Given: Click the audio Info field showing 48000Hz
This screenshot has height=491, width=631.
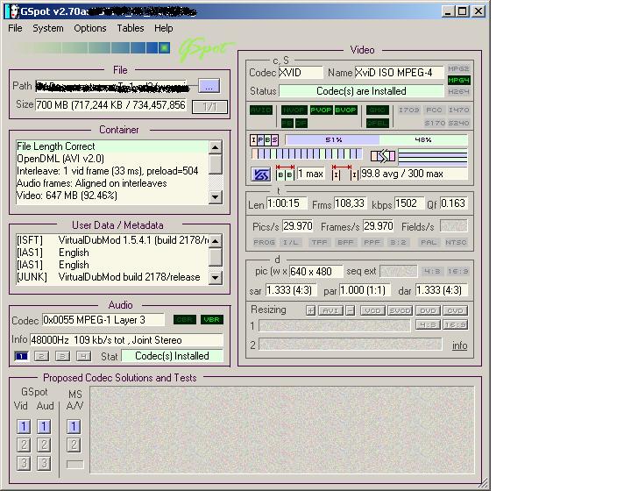Looking at the screenshot, I should (126, 340).
